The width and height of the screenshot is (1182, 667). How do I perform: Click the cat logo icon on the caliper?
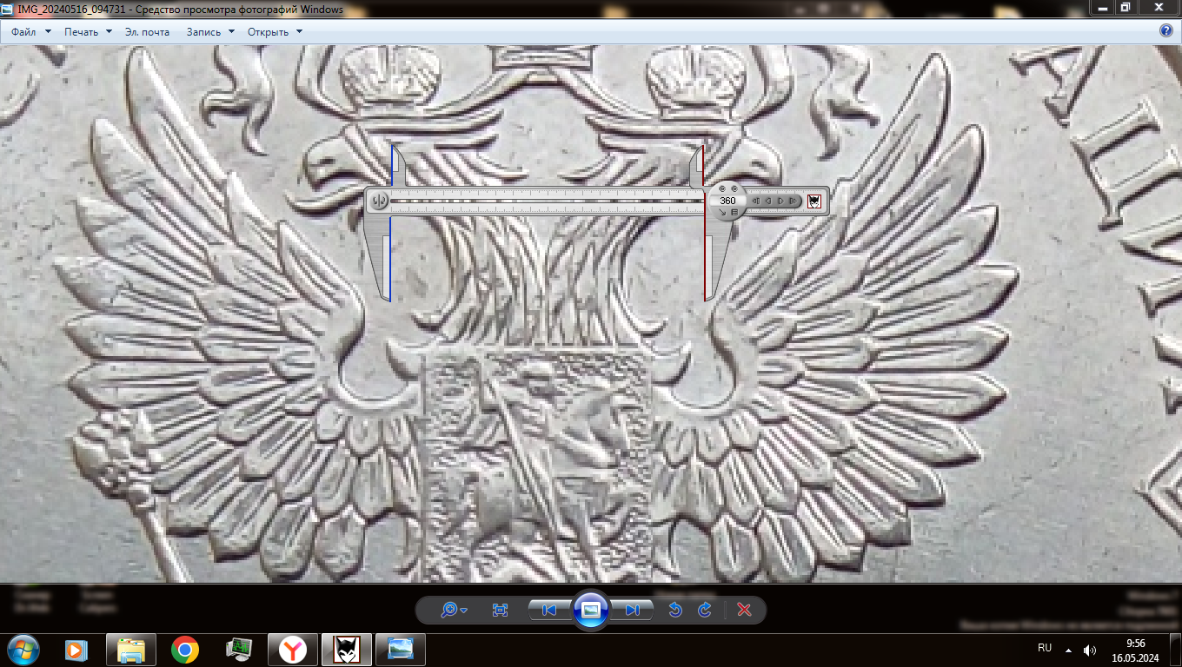813,201
